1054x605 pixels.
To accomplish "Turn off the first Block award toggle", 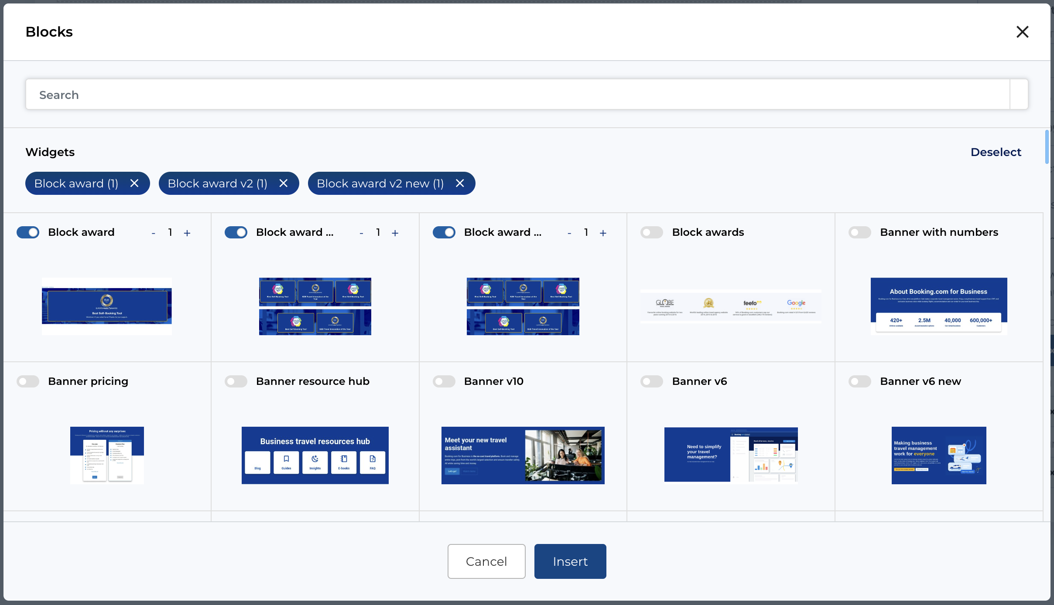I will tap(28, 232).
